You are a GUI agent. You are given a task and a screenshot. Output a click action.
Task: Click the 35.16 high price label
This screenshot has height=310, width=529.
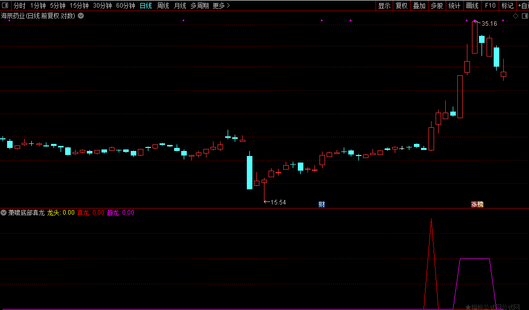coord(489,24)
